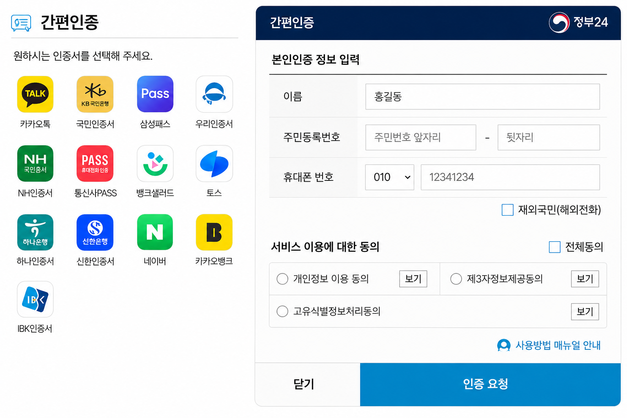This screenshot has height=418, width=627.
Task: Click 보기 for 개인정보 이용 동의
Action: click(x=413, y=279)
